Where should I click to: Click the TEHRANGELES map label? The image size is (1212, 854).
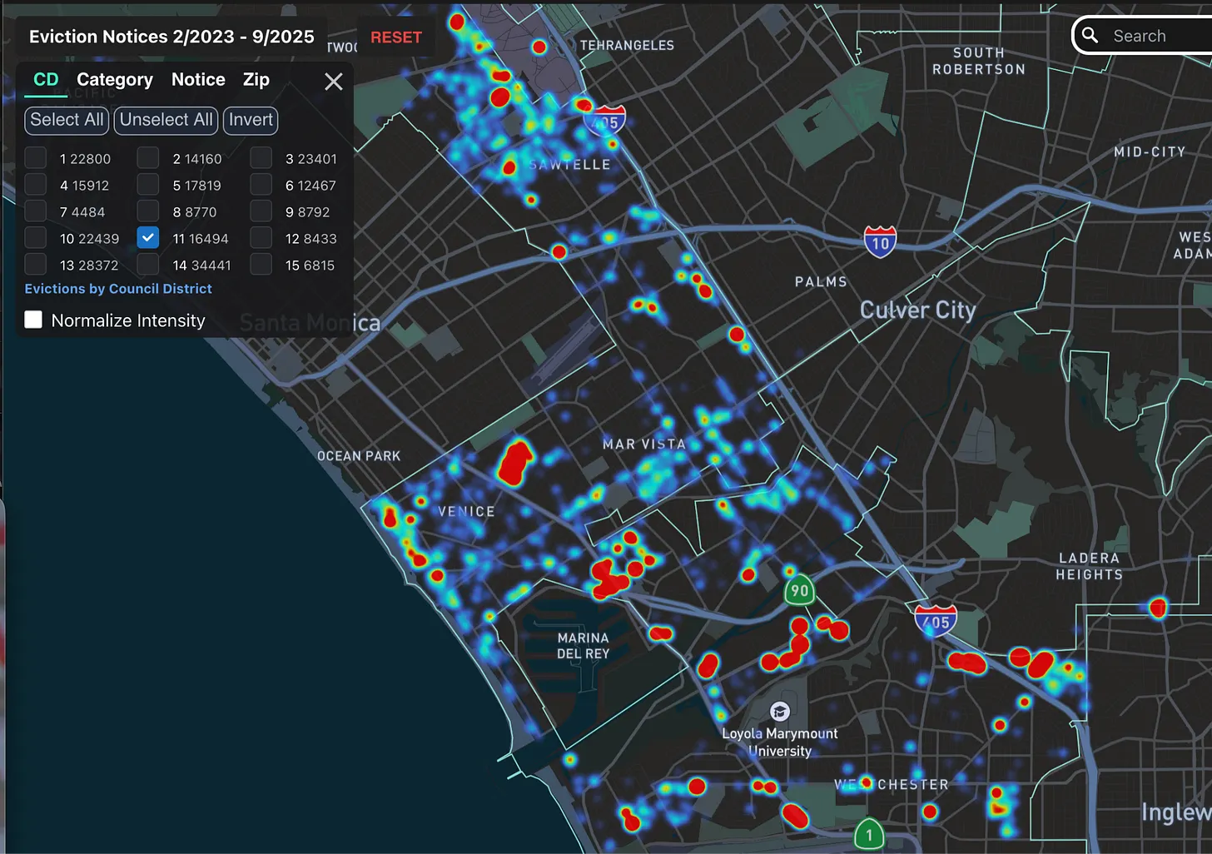point(627,45)
